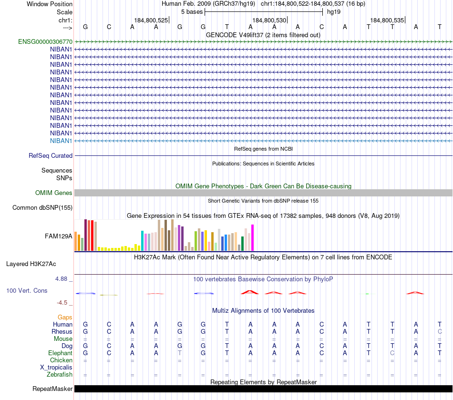Image resolution: width=453 pixels, height=400 pixels.
Task: Click the gray T in the Elephant row
Action: click(x=180, y=353)
